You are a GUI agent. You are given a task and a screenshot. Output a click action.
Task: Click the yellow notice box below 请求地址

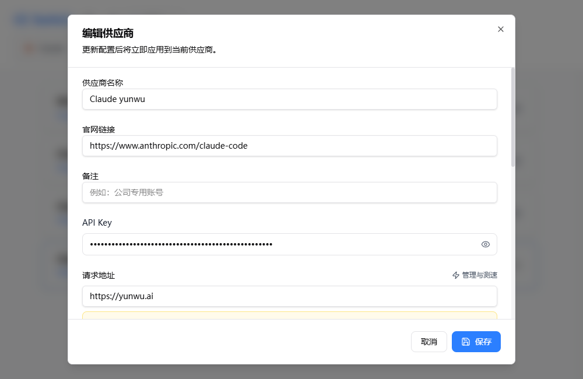tap(289, 315)
